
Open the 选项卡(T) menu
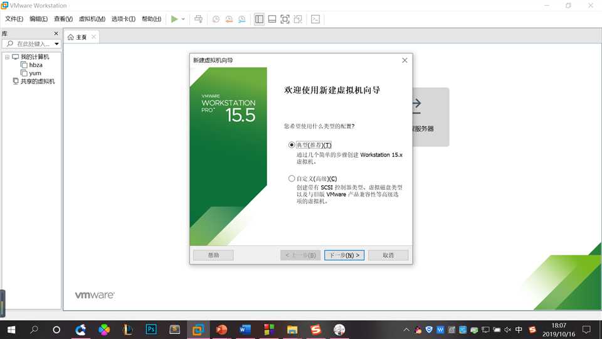pos(124,19)
